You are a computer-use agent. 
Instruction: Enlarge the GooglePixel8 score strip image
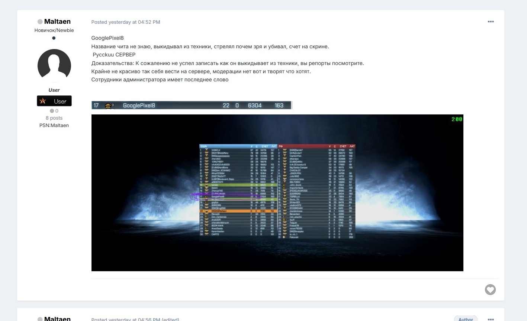tap(192, 105)
